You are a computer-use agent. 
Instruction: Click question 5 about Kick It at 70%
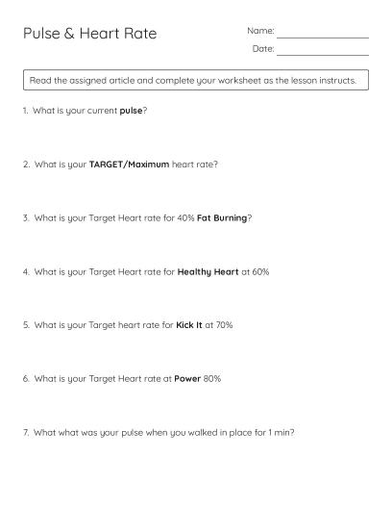pos(128,325)
